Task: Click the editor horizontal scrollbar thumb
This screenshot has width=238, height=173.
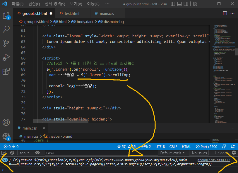Action: (61, 121)
